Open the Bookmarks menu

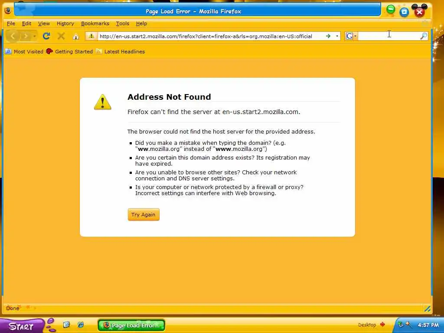[95, 23]
